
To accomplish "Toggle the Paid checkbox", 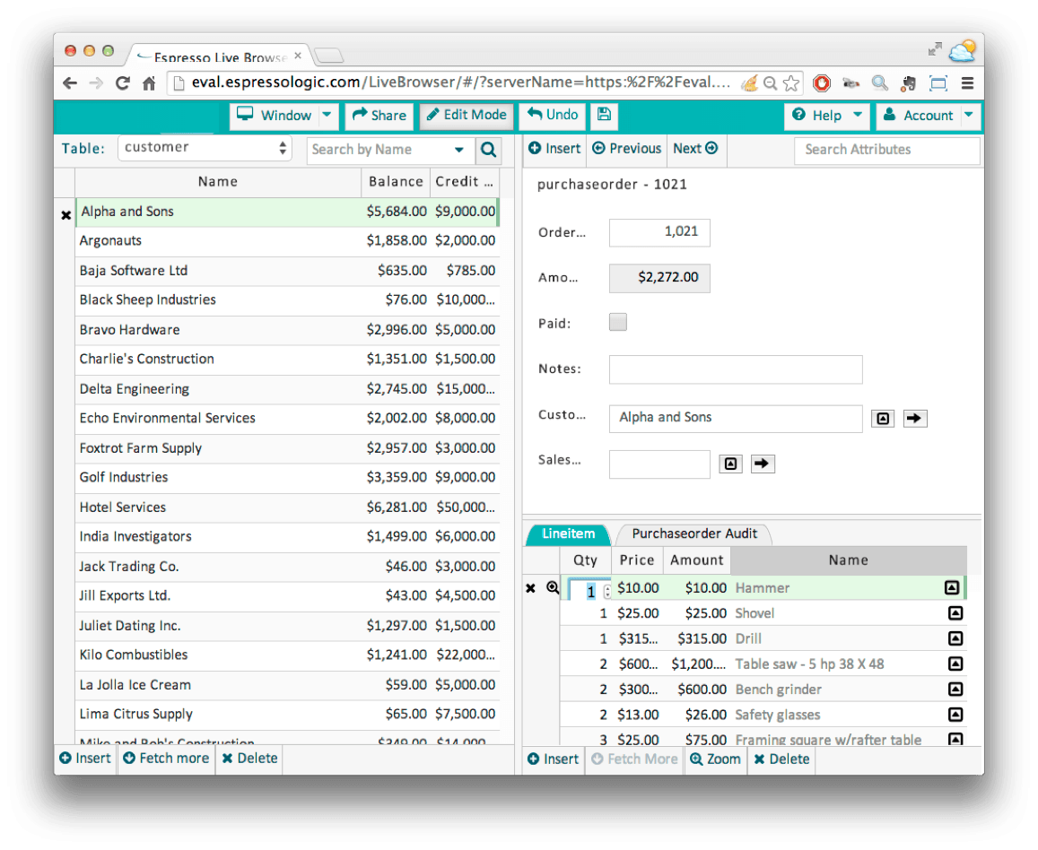I will point(617,322).
